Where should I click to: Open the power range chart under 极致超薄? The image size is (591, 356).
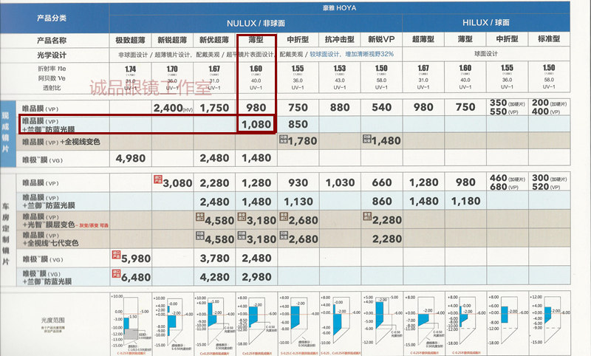[131, 324]
